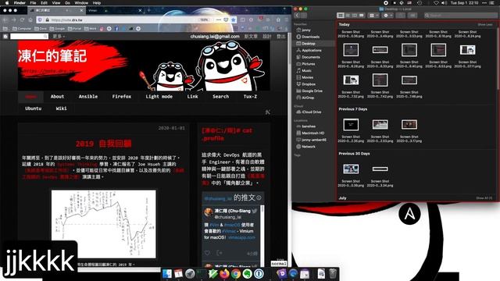Click the volume icon in menu bar
This screenshot has height=281, width=500.
coord(445,3)
